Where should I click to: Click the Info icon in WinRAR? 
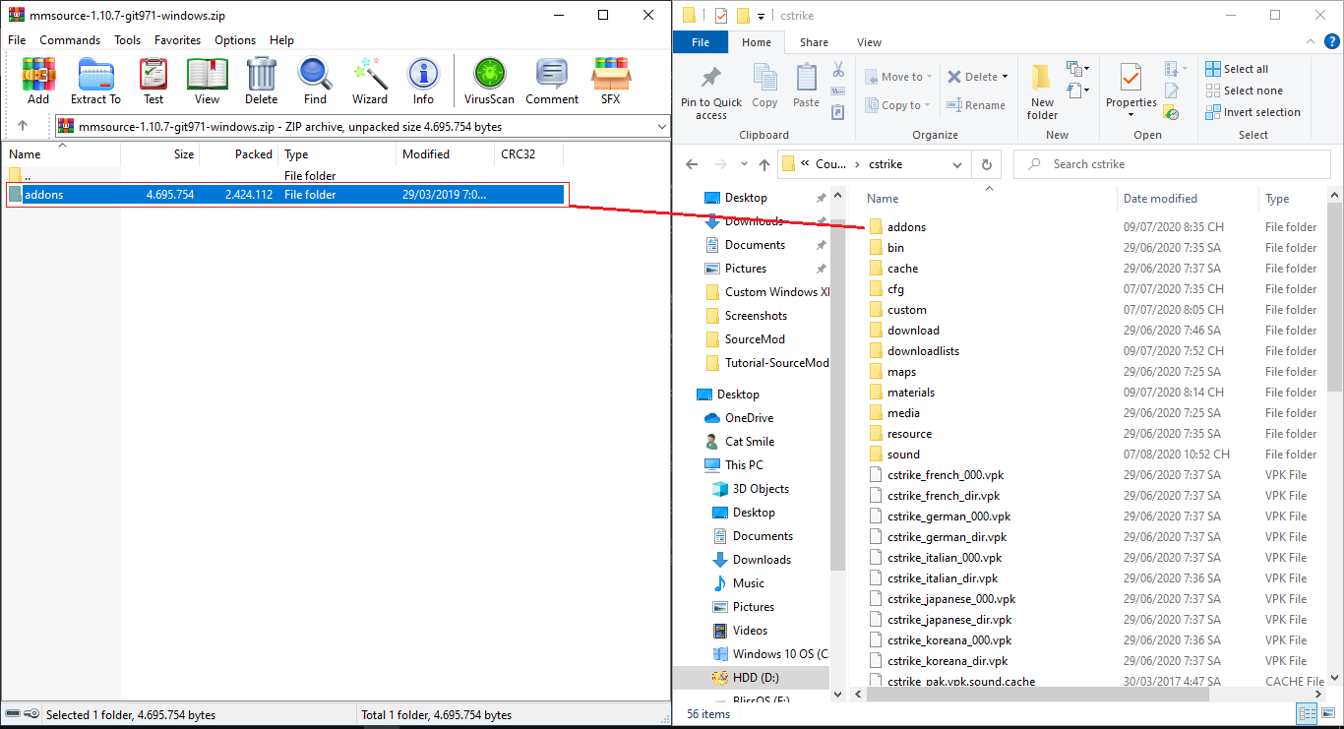tap(423, 81)
